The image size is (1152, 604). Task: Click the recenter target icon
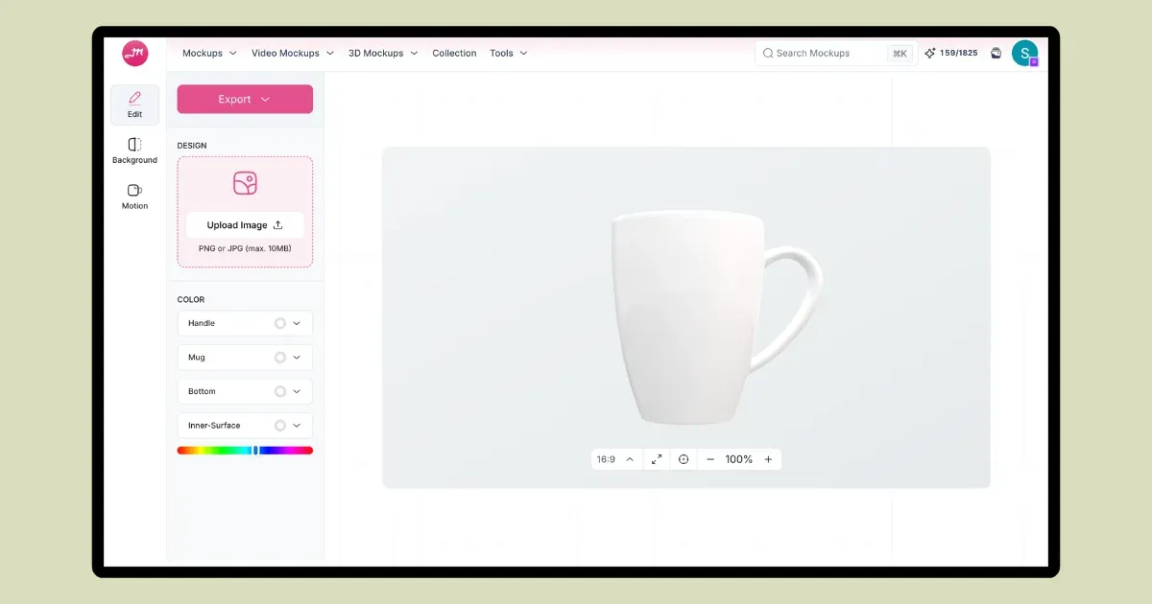coord(684,459)
